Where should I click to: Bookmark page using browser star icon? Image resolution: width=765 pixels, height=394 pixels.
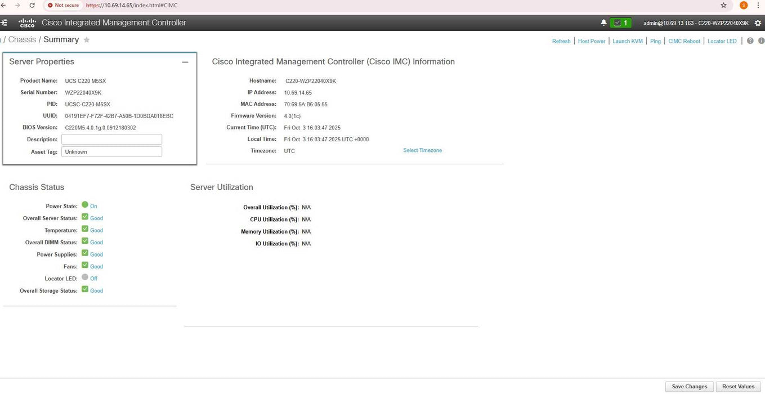(723, 5)
